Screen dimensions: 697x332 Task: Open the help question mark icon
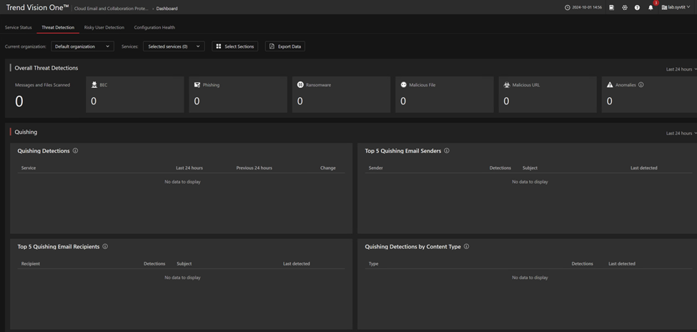pyautogui.click(x=637, y=8)
